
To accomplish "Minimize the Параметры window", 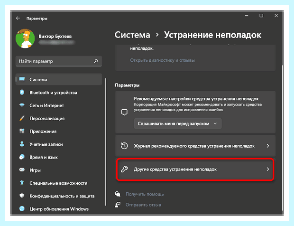I will point(247,16).
